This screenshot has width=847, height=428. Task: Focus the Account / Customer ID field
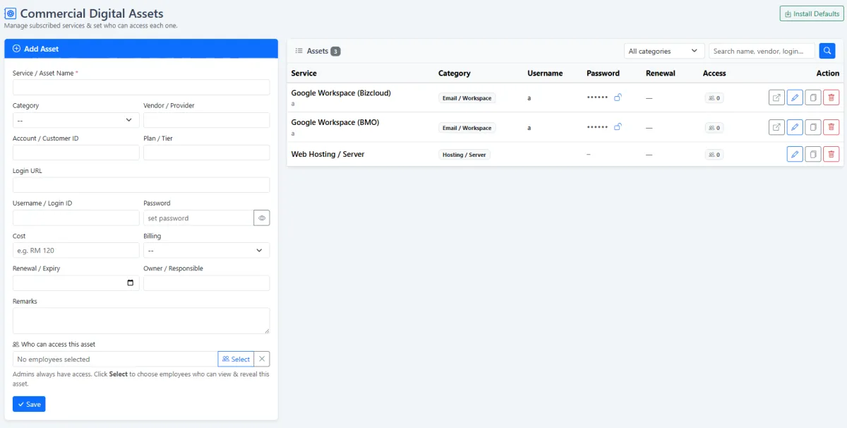[x=76, y=153]
